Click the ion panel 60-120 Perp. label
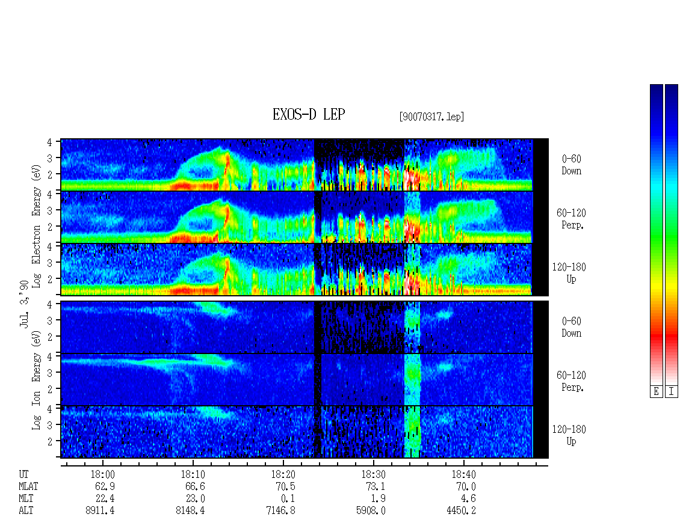Viewport: 680px width, 526px height. (x=571, y=381)
